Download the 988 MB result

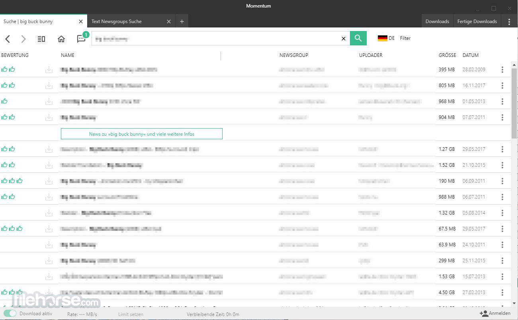49,197
